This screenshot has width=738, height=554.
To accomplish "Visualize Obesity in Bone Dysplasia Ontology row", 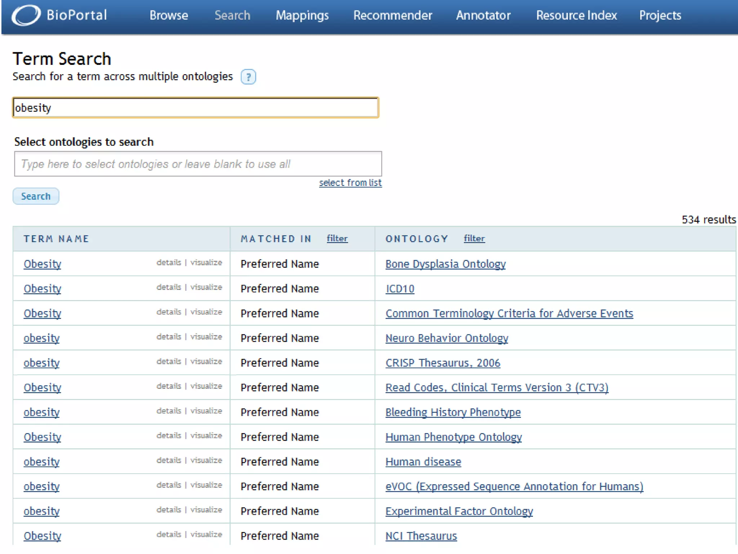I will pos(206,263).
